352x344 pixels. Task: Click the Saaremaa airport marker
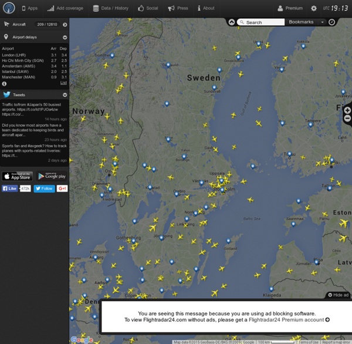(293, 224)
